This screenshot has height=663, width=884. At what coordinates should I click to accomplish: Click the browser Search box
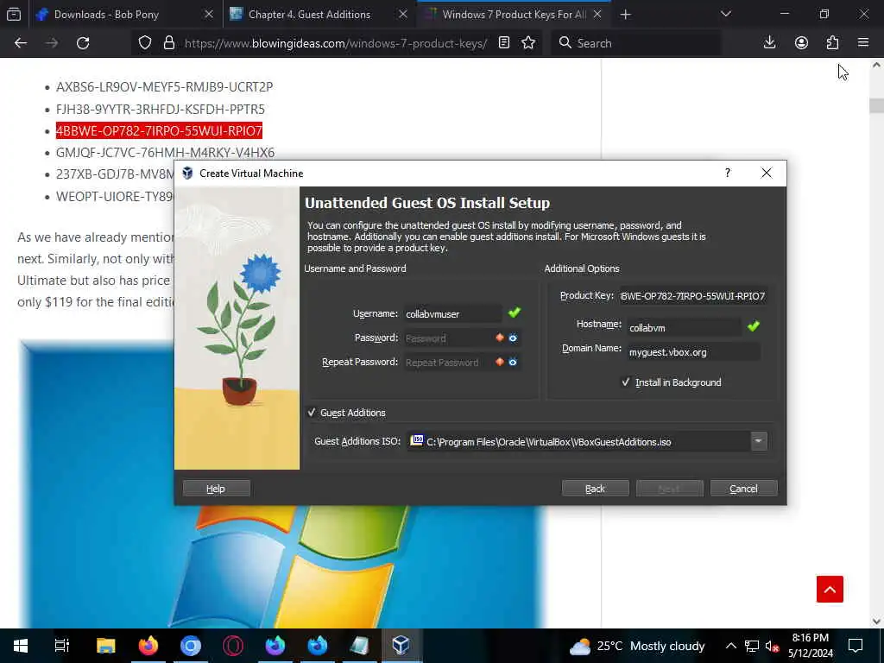point(635,43)
